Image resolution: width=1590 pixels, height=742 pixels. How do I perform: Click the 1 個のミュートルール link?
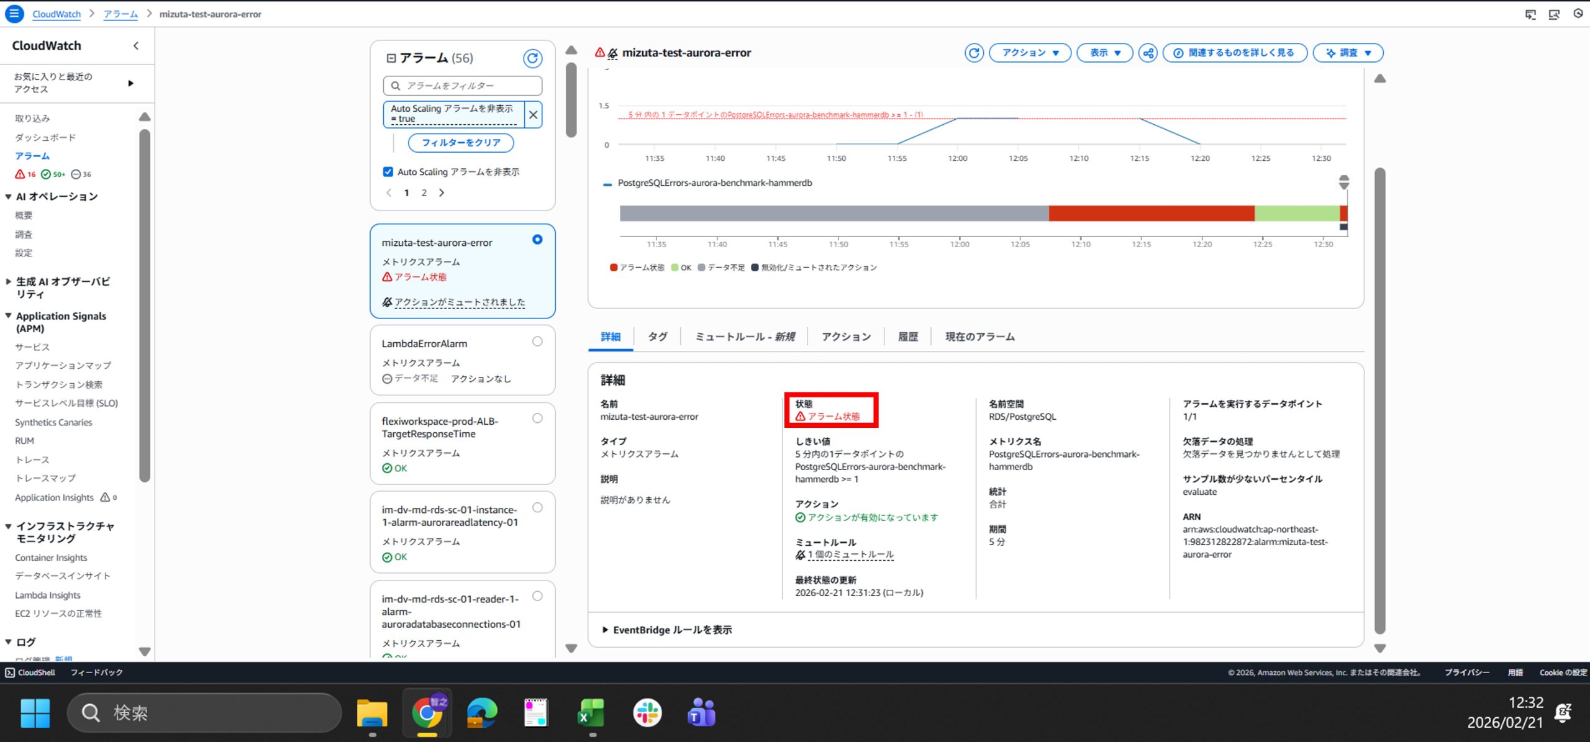pyautogui.click(x=850, y=554)
